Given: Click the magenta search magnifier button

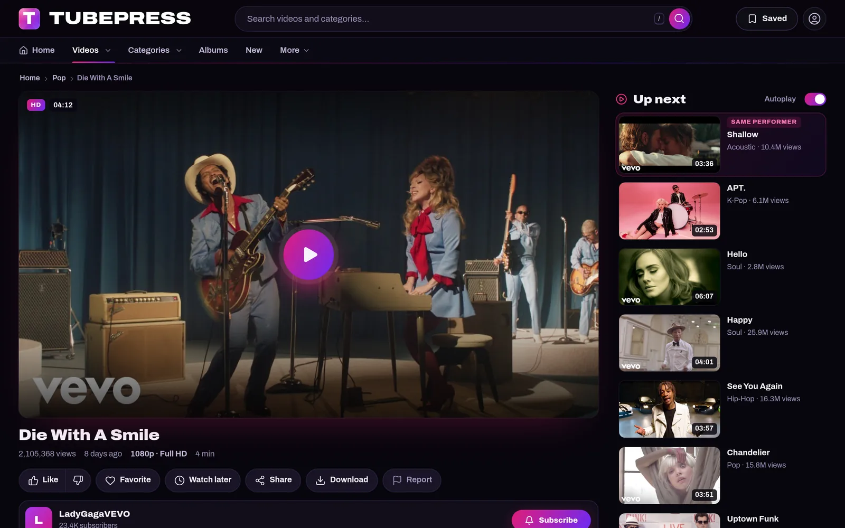Looking at the screenshot, I should (679, 18).
